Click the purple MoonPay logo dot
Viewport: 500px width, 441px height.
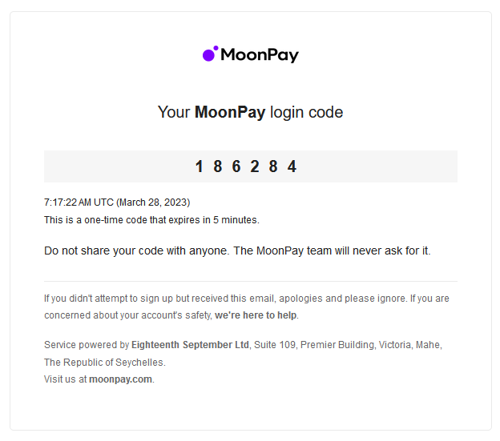click(210, 54)
